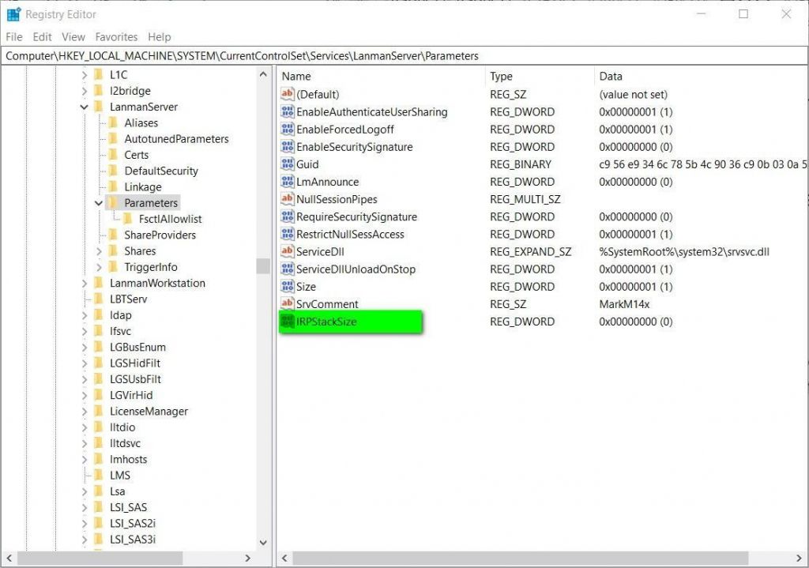The image size is (809, 568).
Task: Click the Parameters folder icon
Action: coord(116,202)
